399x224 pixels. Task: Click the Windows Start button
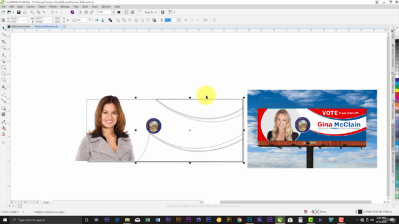[5, 220]
